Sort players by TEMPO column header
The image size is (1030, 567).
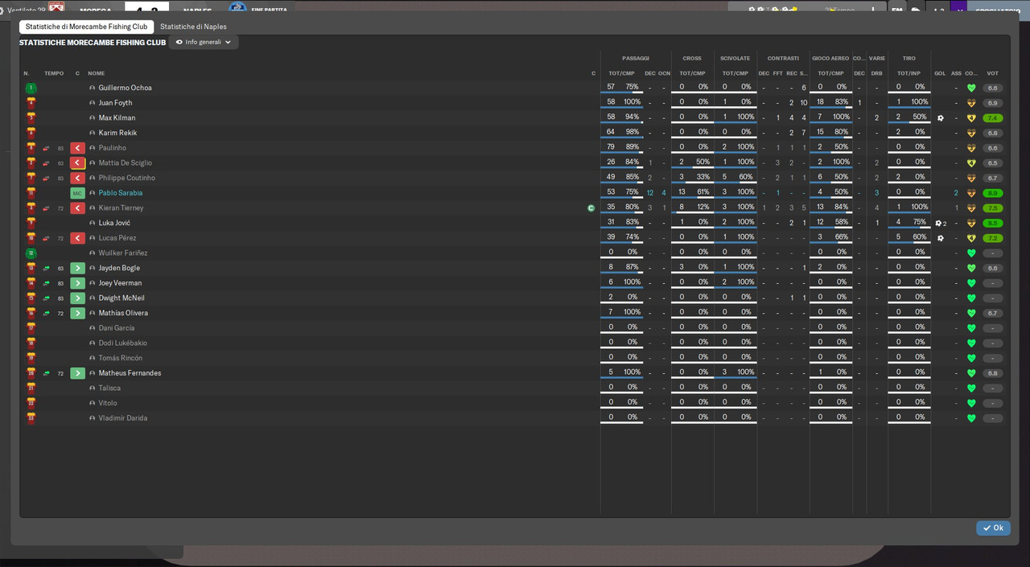point(54,73)
